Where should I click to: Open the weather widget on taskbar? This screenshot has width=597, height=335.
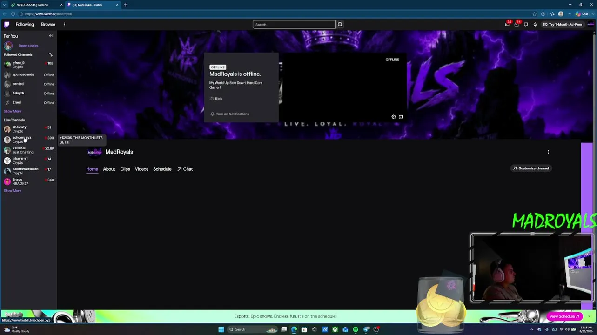(17, 329)
